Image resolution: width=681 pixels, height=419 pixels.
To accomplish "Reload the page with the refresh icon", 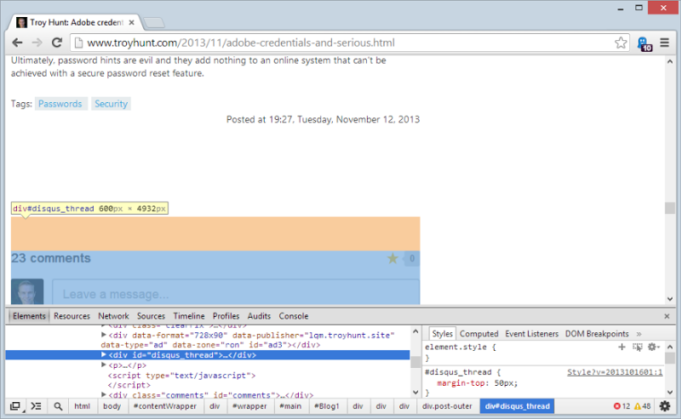I will [x=56, y=43].
